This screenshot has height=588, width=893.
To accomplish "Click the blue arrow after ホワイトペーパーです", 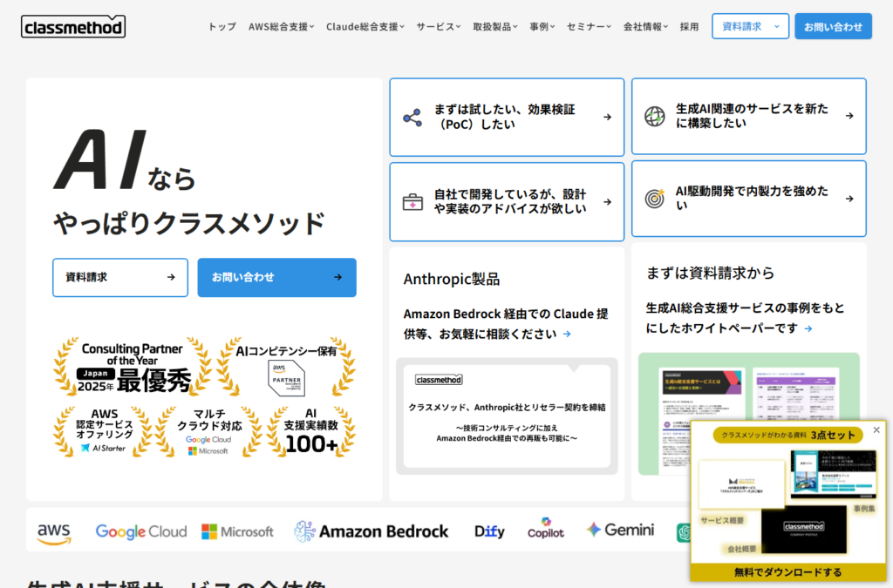I will click(808, 328).
